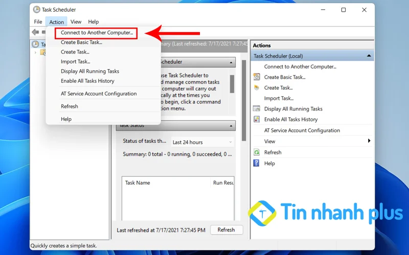Screen dimensions: 409x255
Task: Click the Run Result column header
Action: (222, 183)
